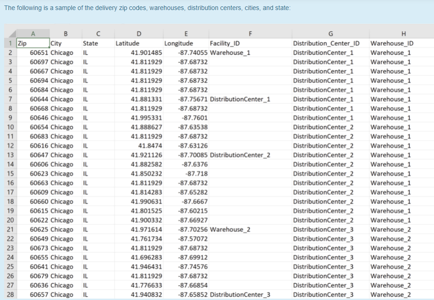Select longitude value -87.65852
Viewport: 434px width, 300px height.
186,295
